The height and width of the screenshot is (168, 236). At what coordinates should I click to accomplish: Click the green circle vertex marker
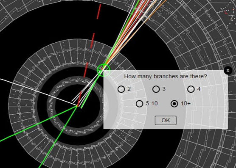point(104,70)
